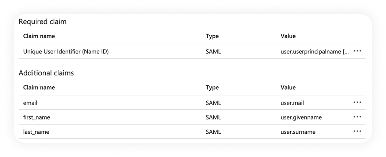Click the SAML type in email row
The height and width of the screenshot is (157, 386).
213,103
